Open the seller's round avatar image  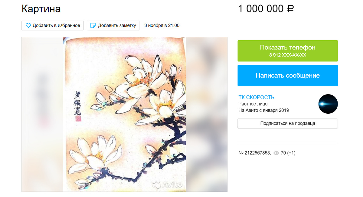[x=328, y=104]
